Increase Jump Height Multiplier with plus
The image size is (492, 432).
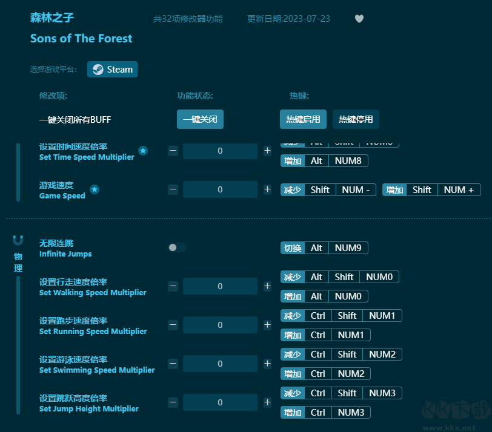tap(267, 402)
